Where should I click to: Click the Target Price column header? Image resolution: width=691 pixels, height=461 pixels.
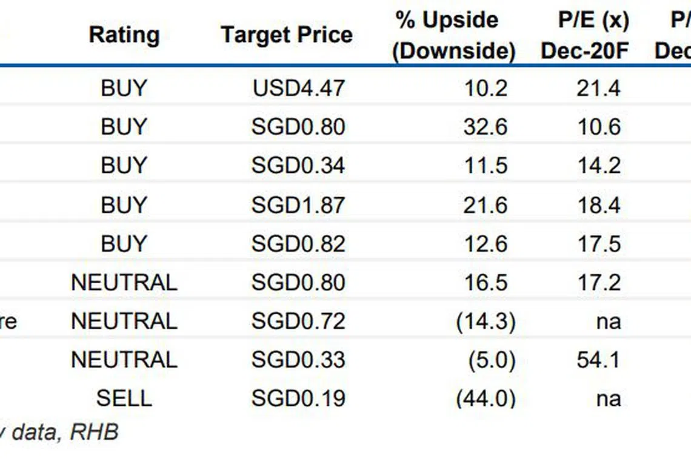(286, 35)
